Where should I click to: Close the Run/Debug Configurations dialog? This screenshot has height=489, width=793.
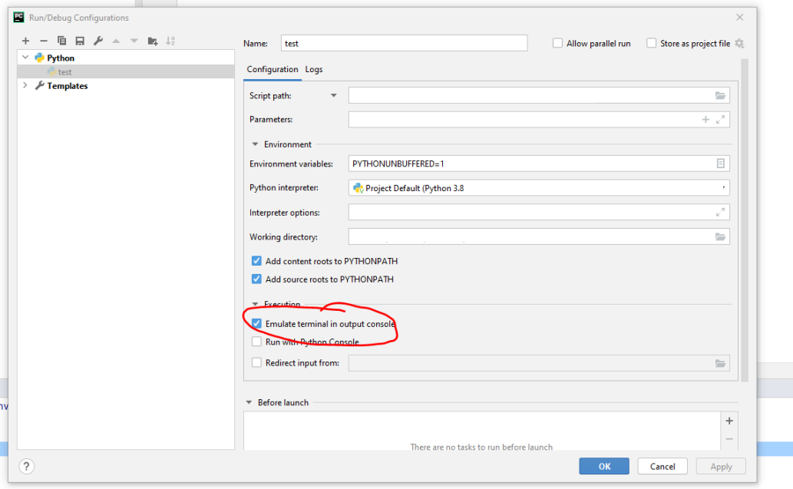click(740, 18)
